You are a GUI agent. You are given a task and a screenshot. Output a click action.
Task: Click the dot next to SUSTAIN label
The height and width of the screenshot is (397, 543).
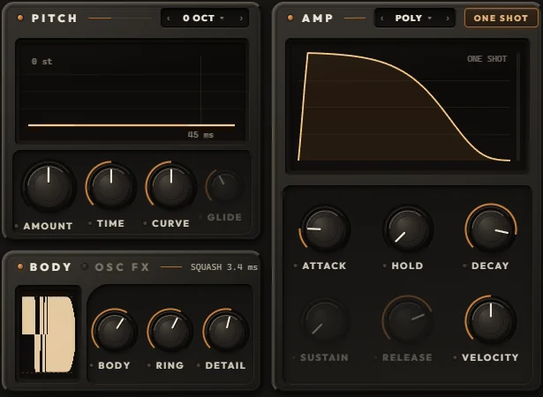point(294,357)
